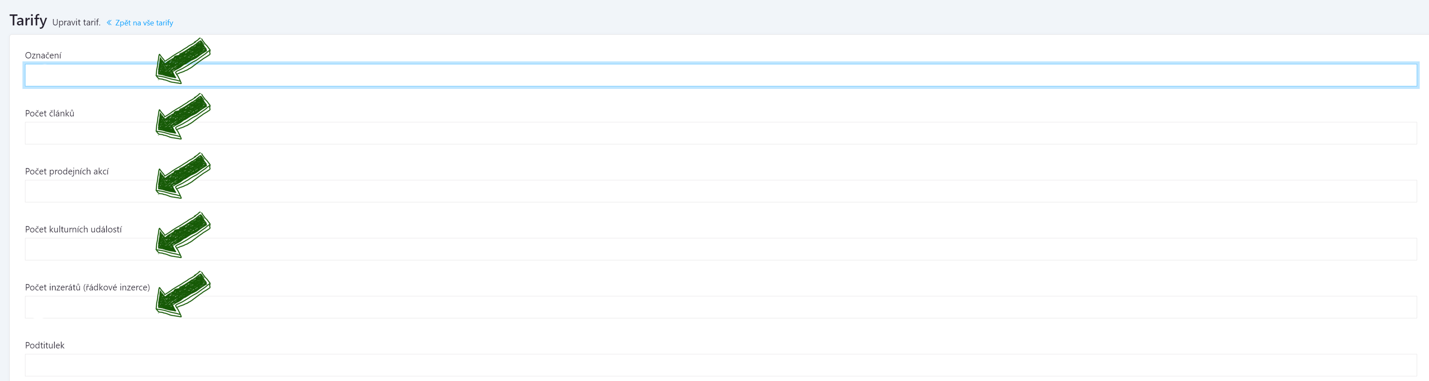The image size is (1429, 381).
Task: Click green arrow beside Počet kulturních událostí
Action: pyautogui.click(x=183, y=235)
